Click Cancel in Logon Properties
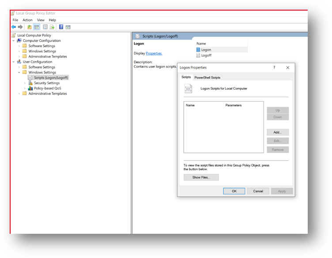The width and height of the screenshot is (332, 258). point(258,191)
